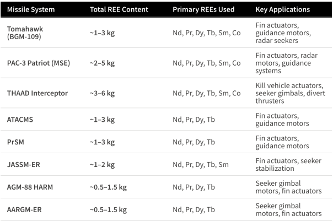The height and width of the screenshot is (221, 333).
Task: Click Tomahawk's radar seekers applications cell
Action: click(283, 33)
